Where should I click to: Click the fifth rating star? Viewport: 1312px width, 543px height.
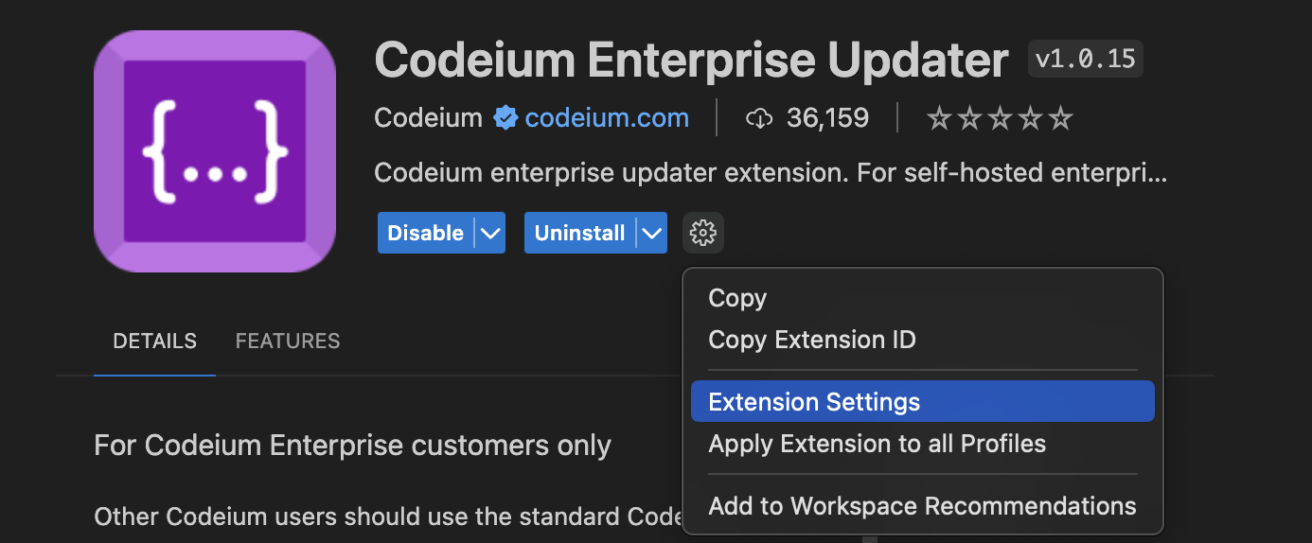tap(1061, 118)
